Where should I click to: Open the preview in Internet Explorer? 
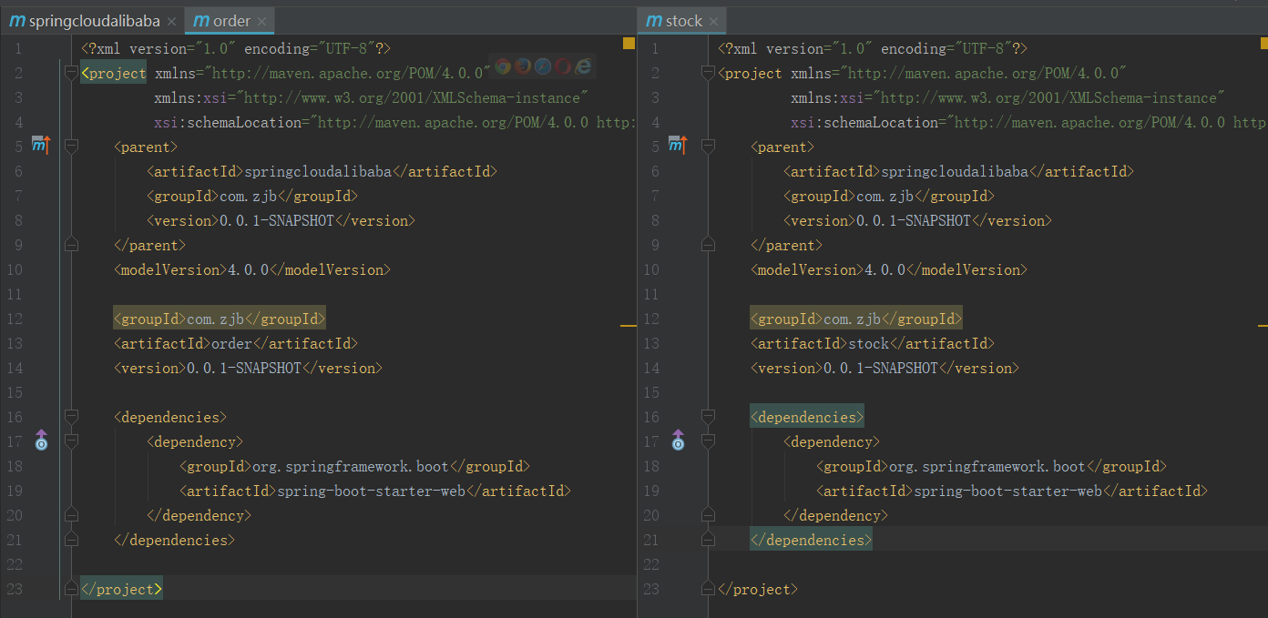click(584, 66)
